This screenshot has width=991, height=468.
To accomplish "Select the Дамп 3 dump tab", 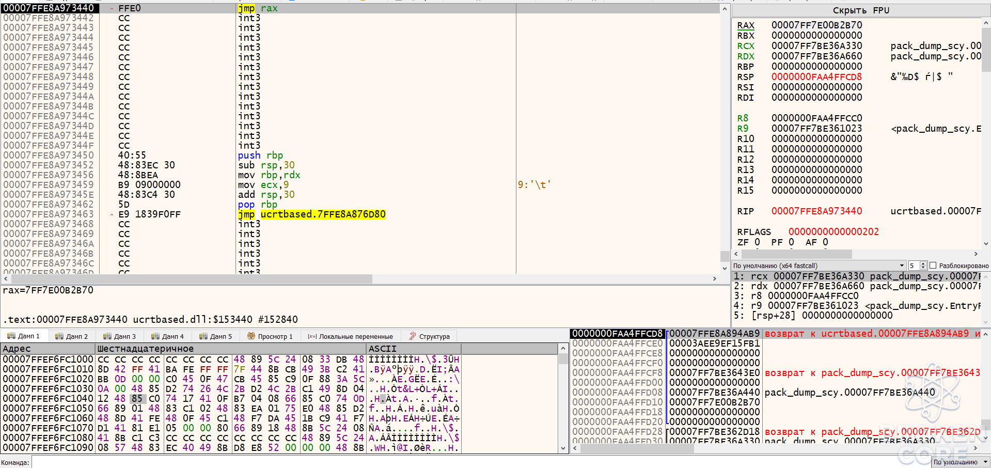I will coord(120,336).
